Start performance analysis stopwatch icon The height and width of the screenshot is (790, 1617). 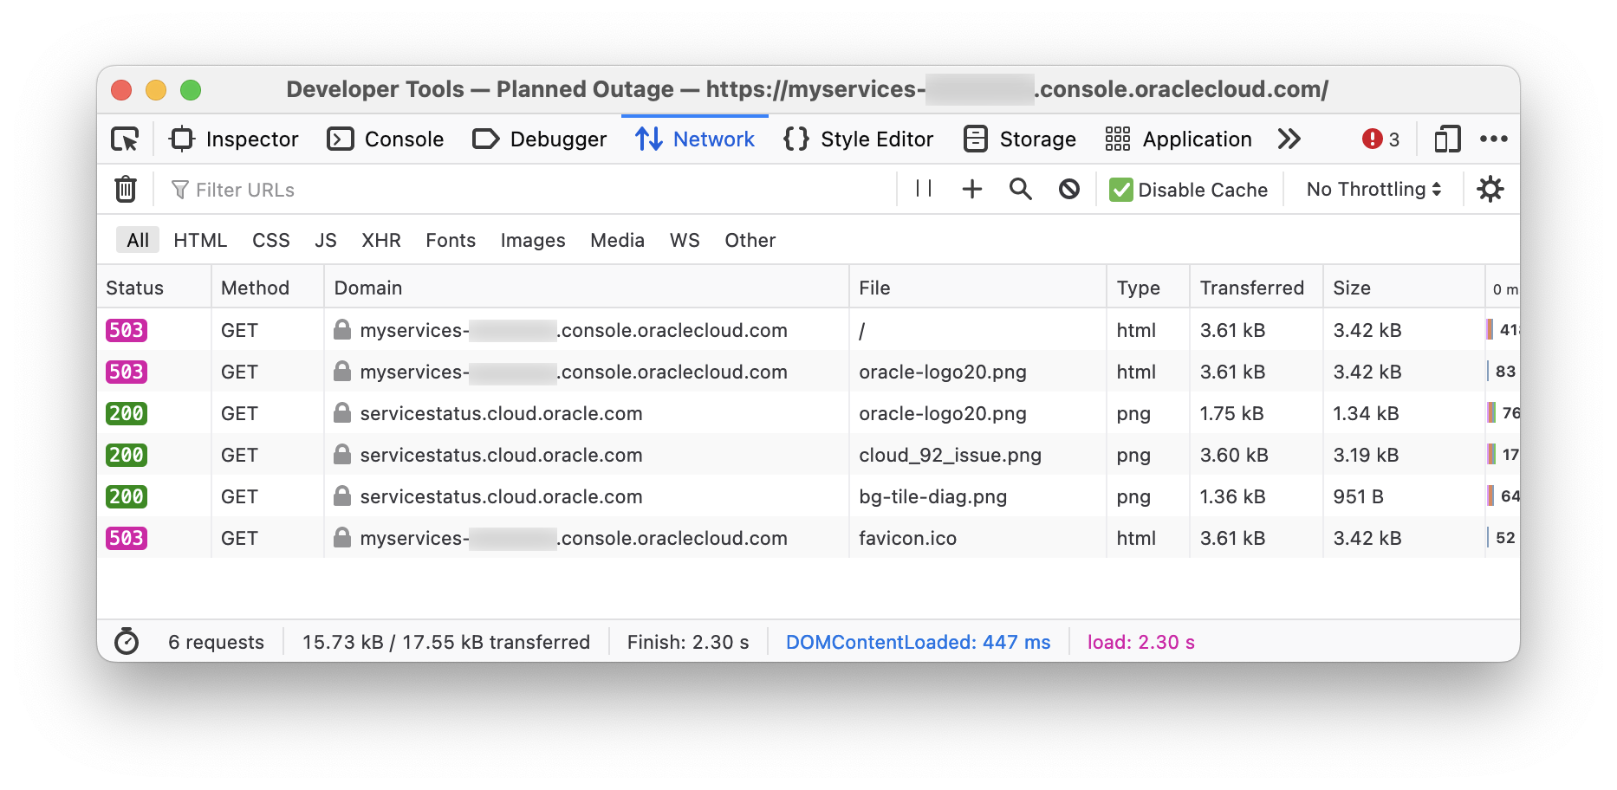pyautogui.click(x=127, y=642)
